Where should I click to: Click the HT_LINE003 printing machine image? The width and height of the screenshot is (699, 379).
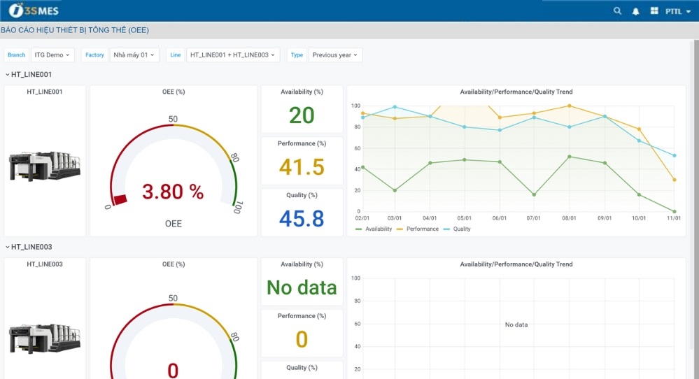[x=45, y=338]
